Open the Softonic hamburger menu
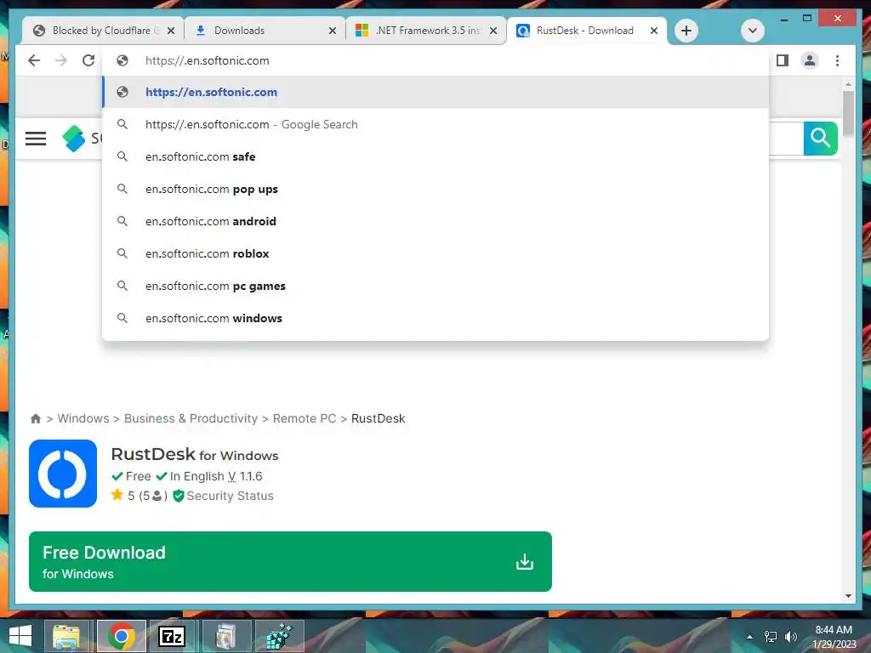 (x=36, y=139)
